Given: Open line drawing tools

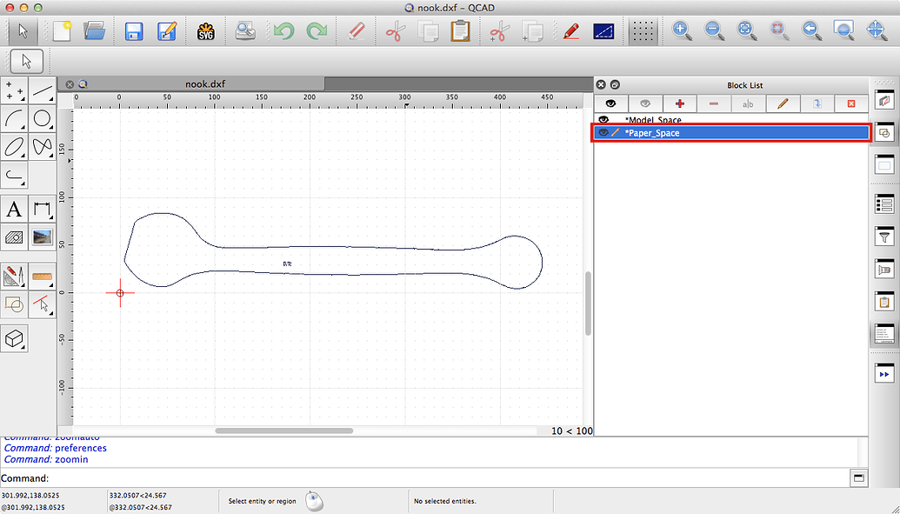Looking at the screenshot, I should coord(42,90).
